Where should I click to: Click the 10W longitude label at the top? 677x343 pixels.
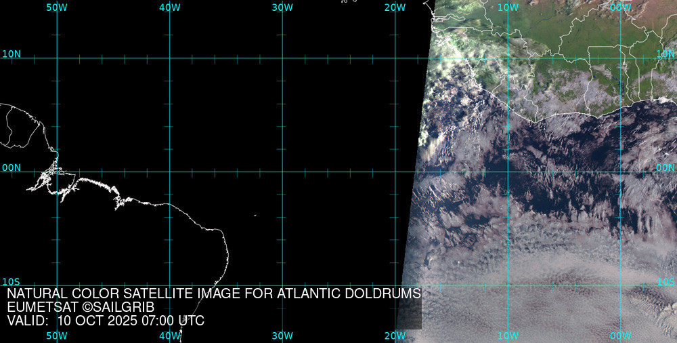coord(508,7)
